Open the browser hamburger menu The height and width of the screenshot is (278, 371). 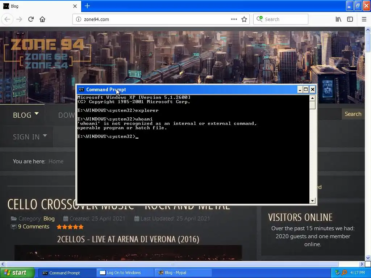pyautogui.click(x=364, y=19)
